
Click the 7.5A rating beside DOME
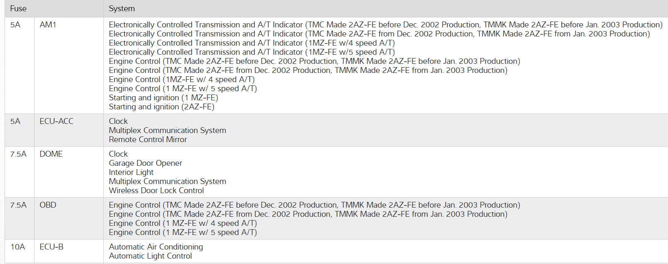click(x=18, y=154)
